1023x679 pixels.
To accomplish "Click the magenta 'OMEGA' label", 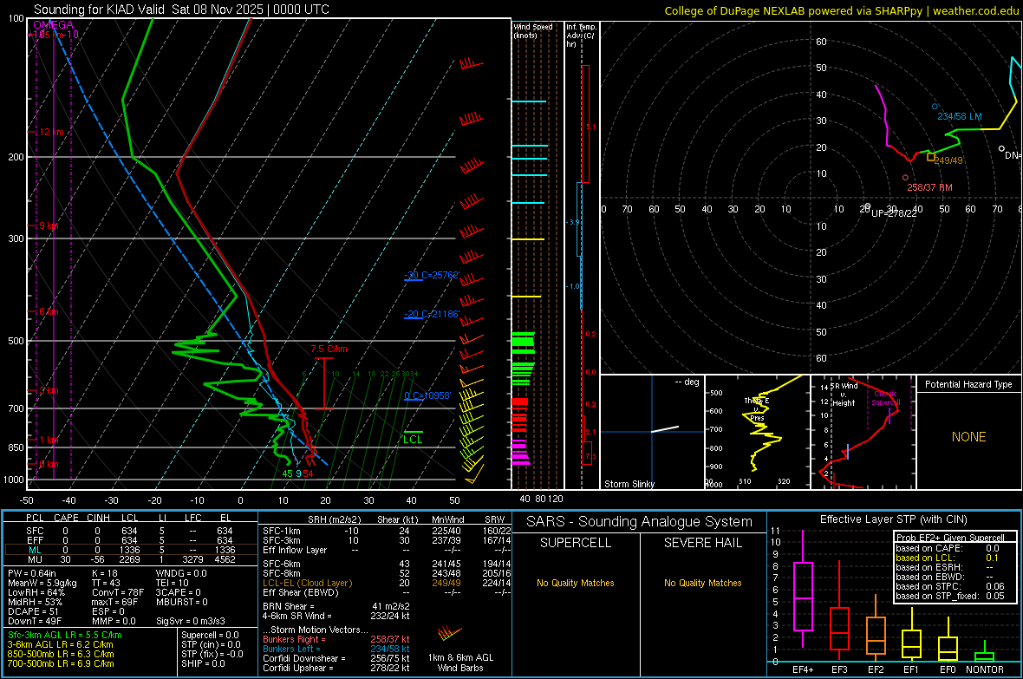I will click(x=53, y=25).
